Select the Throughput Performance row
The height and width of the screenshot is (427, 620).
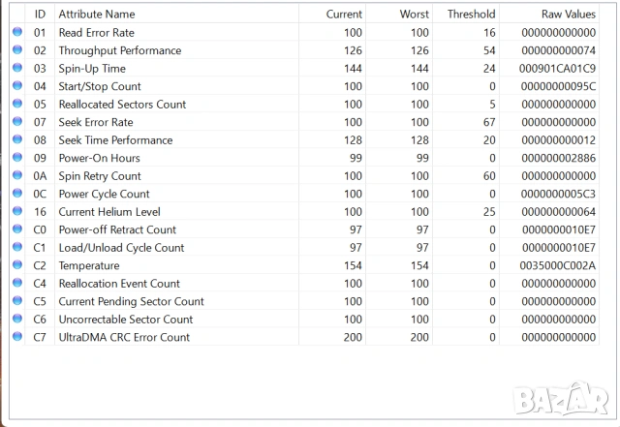(119, 50)
